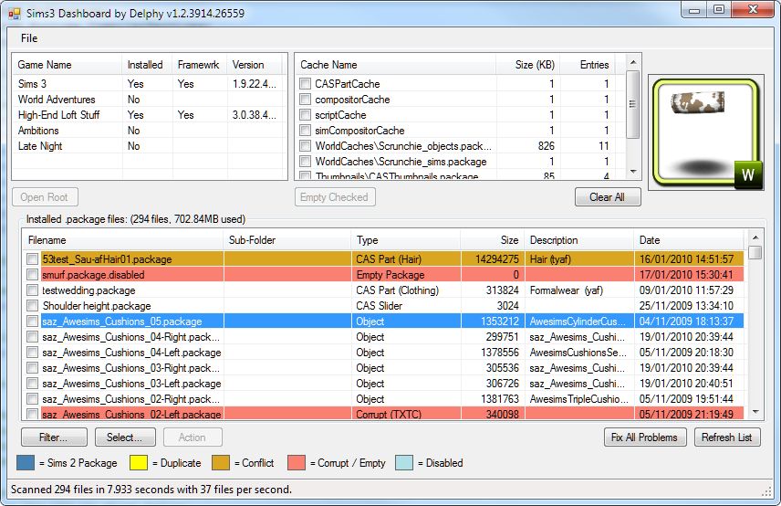Sort packages by Filename column header
This screenshot has width=781, height=506.
pos(123,240)
